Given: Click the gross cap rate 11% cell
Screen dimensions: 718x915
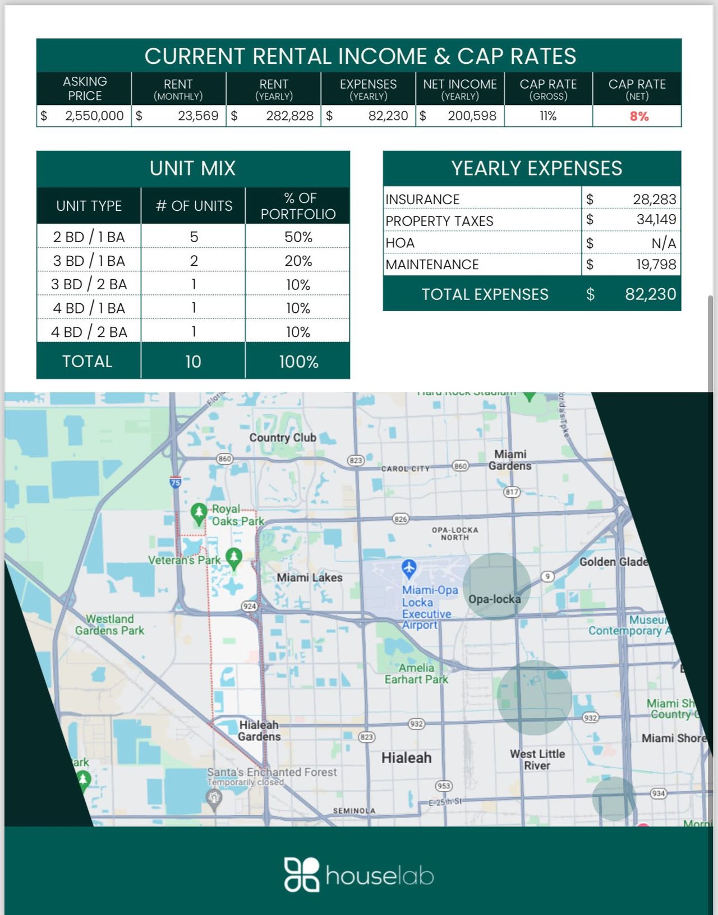Looking at the screenshot, I should point(548,116).
